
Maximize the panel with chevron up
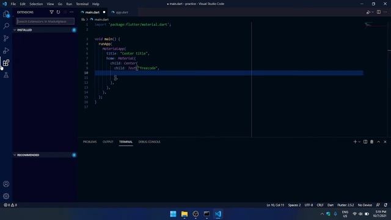coord(379,142)
